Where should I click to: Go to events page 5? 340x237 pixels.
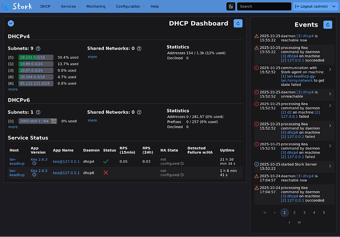[x=324, y=212]
